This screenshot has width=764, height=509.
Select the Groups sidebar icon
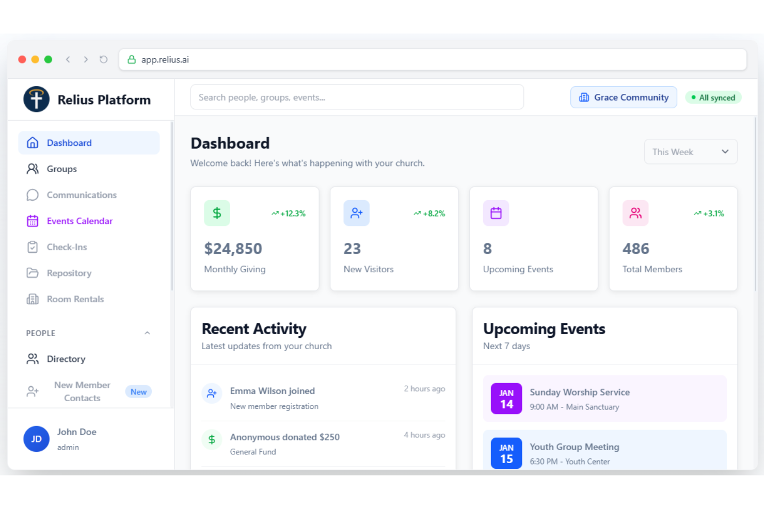pyautogui.click(x=33, y=169)
